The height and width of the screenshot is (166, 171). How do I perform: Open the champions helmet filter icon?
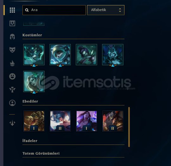12,37
